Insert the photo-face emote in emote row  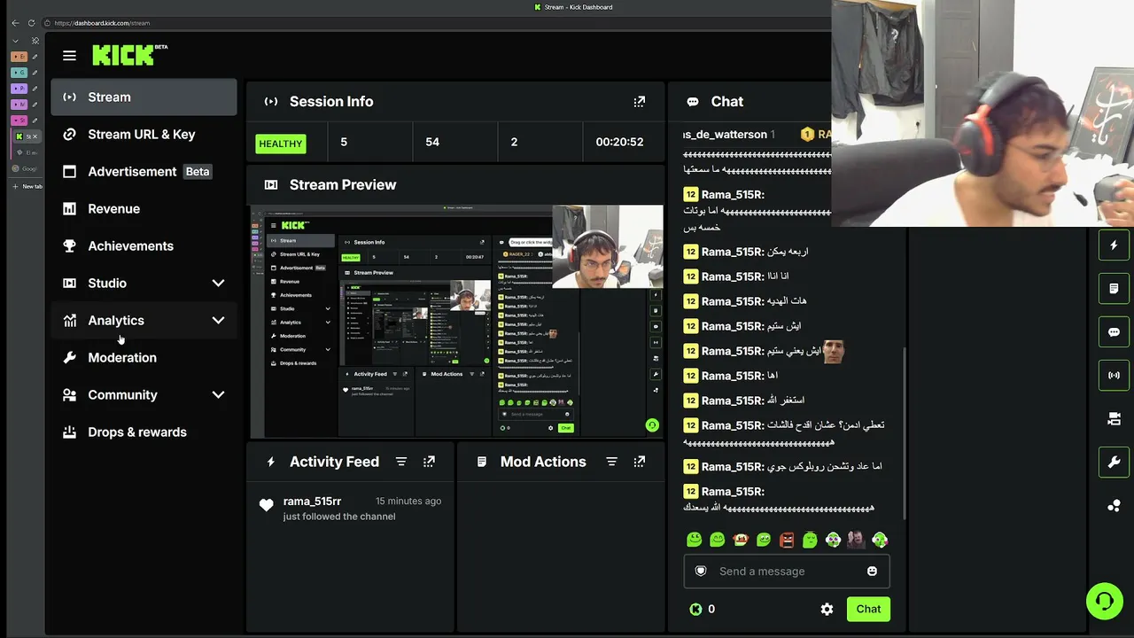[x=856, y=540]
